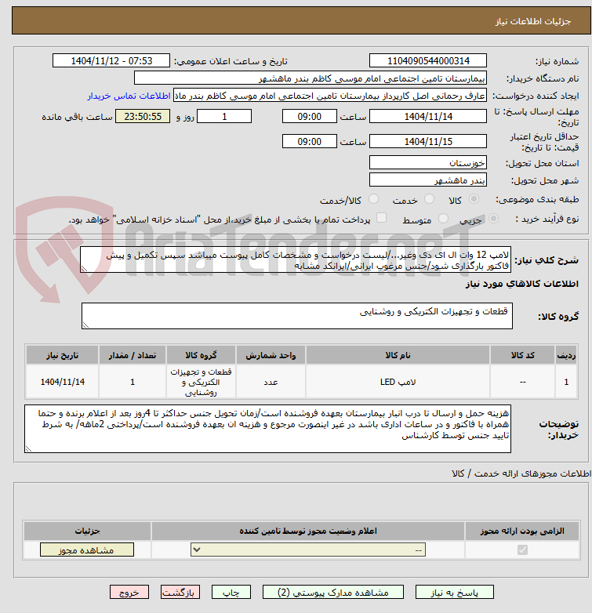This screenshot has height=613, width=592.
Task: Open اطلاعات تماس خریدار link
Action: 129,96
